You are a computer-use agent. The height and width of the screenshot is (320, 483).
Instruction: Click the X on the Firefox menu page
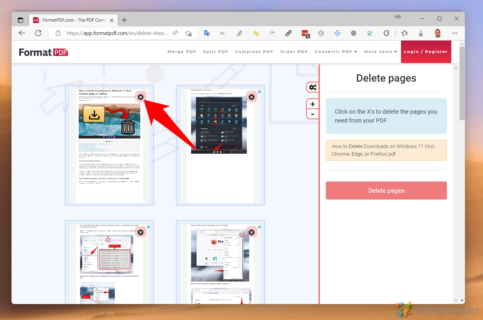pos(252,232)
